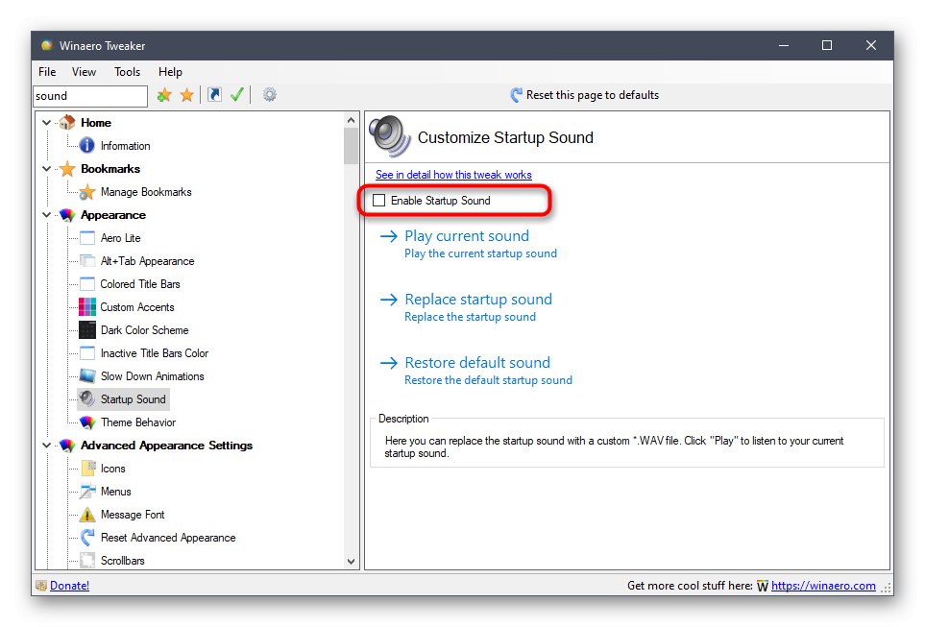925x627 pixels.
Task: Collapse the Bookmarks tree node
Action: (x=47, y=169)
